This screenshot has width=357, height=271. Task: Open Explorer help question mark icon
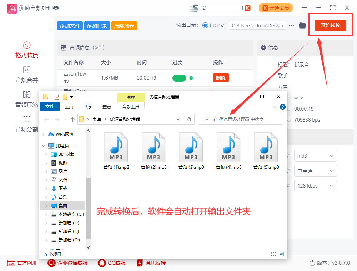click(x=282, y=107)
